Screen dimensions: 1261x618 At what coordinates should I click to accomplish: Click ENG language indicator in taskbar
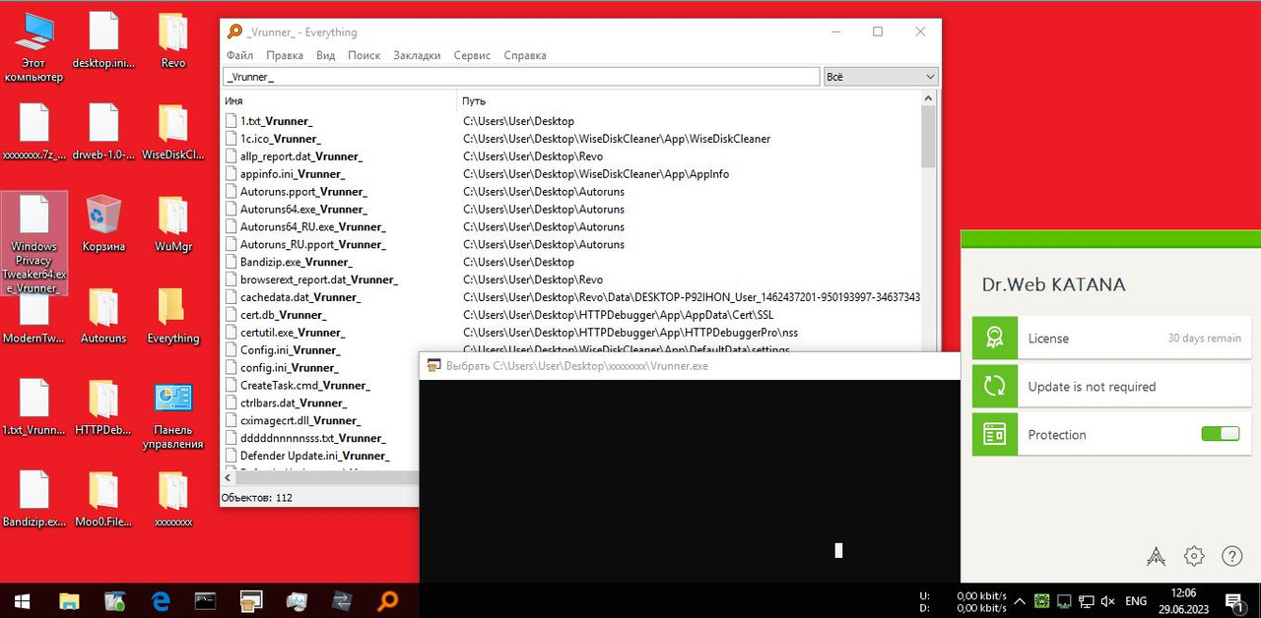[x=1136, y=601]
